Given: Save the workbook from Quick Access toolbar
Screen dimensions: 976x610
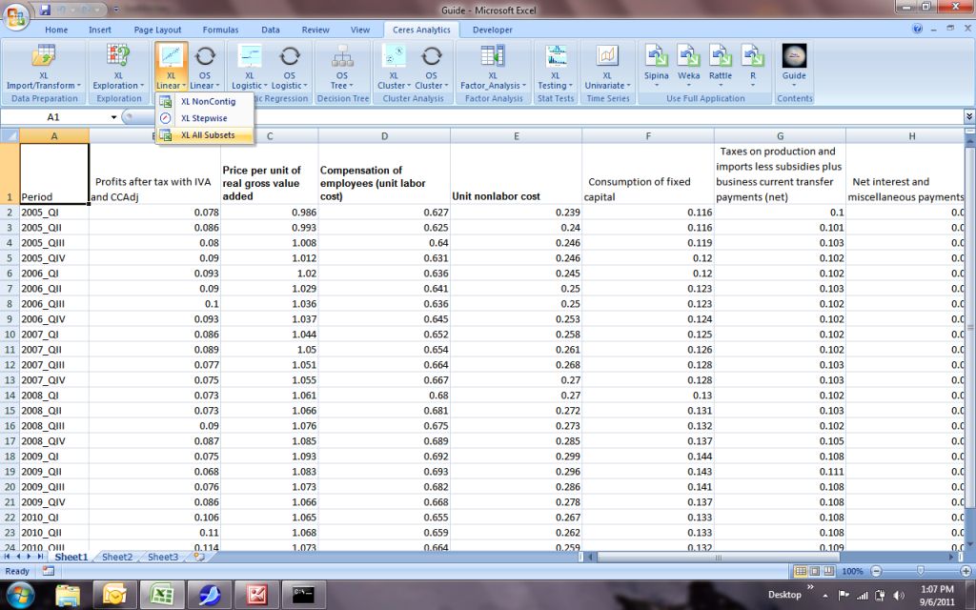Looking at the screenshot, I should pyautogui.click(x=45, y=10).
